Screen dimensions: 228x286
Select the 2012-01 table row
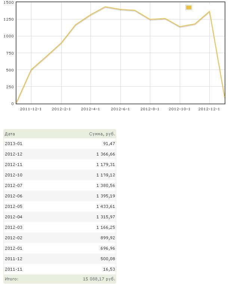(x=60, y=248)
